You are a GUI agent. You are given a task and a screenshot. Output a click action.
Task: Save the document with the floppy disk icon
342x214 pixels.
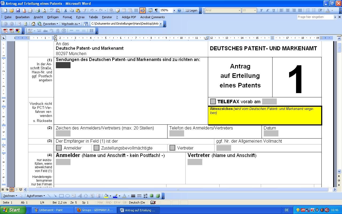18,10
